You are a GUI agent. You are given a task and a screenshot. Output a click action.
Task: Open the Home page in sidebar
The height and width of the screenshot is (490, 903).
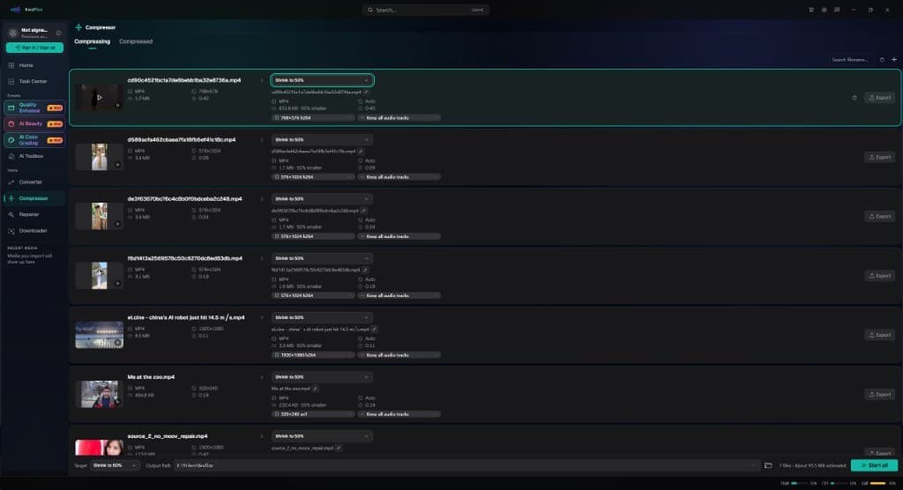click(x=26, y=65)
